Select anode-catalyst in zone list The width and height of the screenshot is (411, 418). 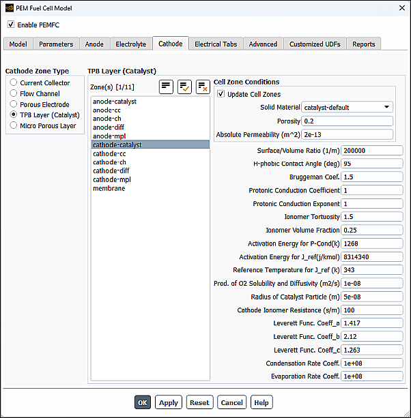[x=150, y=102]
